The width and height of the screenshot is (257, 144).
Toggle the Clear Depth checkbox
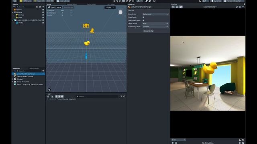pos(143,17)
